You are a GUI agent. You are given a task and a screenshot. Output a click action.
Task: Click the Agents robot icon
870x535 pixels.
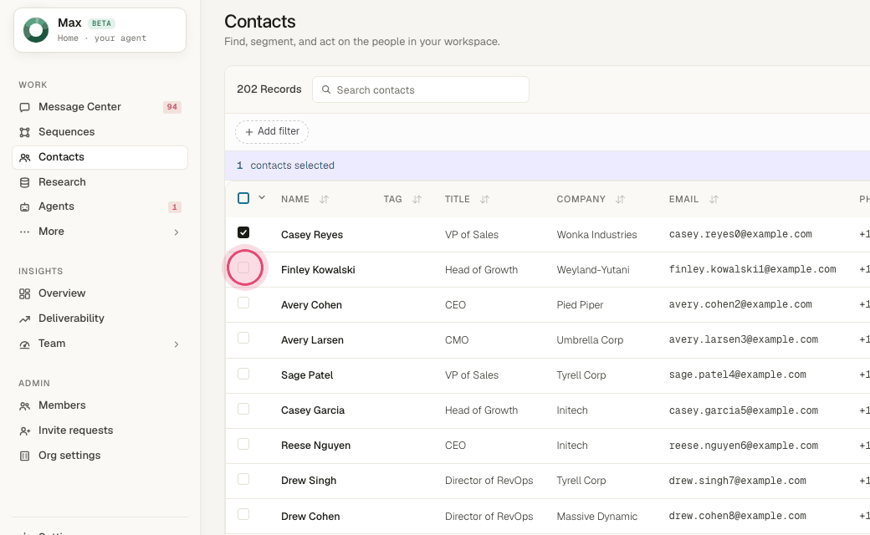pos(24,206)
